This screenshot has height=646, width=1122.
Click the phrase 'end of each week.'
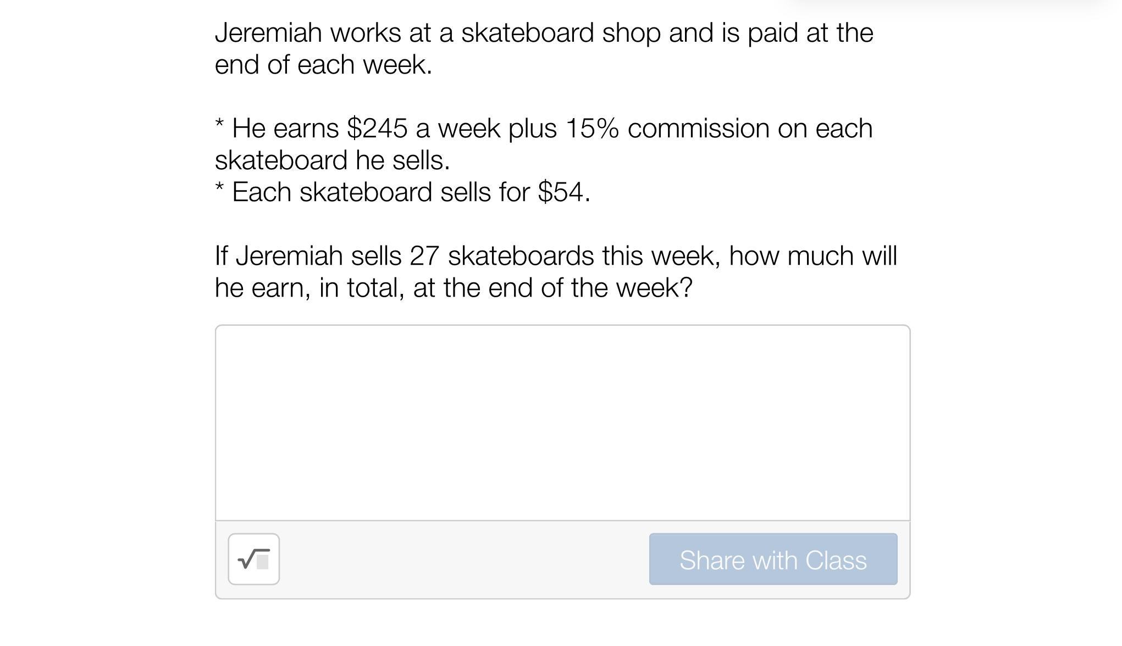tap(323, 65)
